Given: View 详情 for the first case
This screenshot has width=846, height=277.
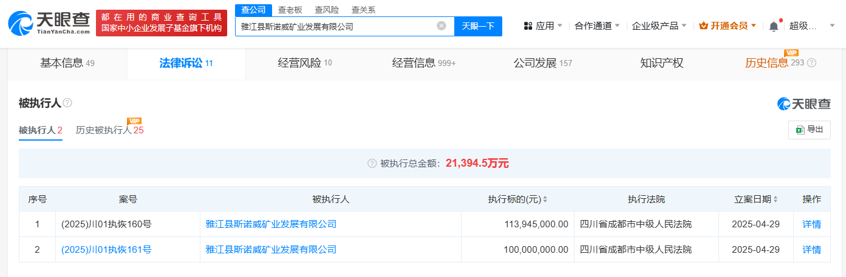Looking at the screenshot, I should 811,224.
